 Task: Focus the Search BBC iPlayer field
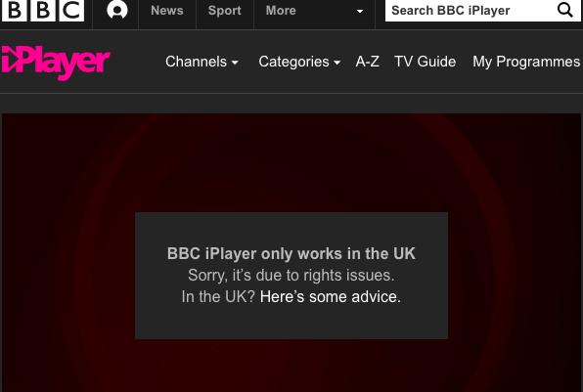click(470, 11)
